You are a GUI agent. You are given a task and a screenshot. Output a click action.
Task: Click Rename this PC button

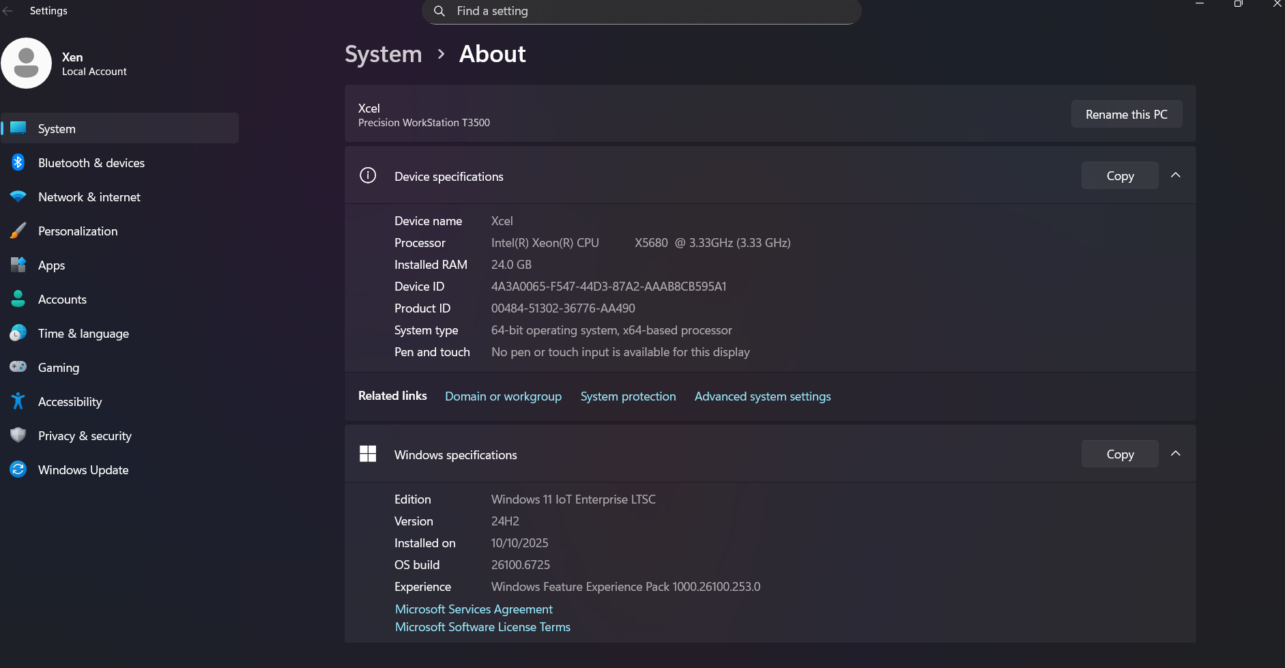pyautogui.click(x=1126, y=115)
